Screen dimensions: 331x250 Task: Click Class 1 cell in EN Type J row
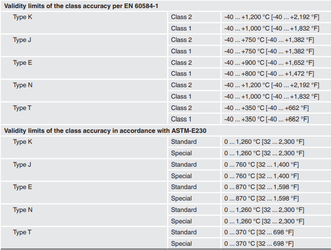(x=182, y=51)
